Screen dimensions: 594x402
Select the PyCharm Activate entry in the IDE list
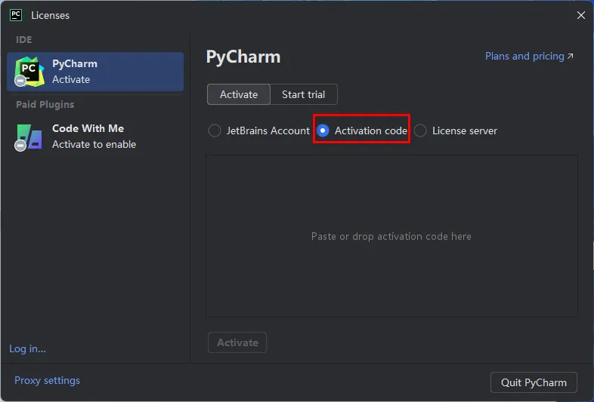(95, 72)
